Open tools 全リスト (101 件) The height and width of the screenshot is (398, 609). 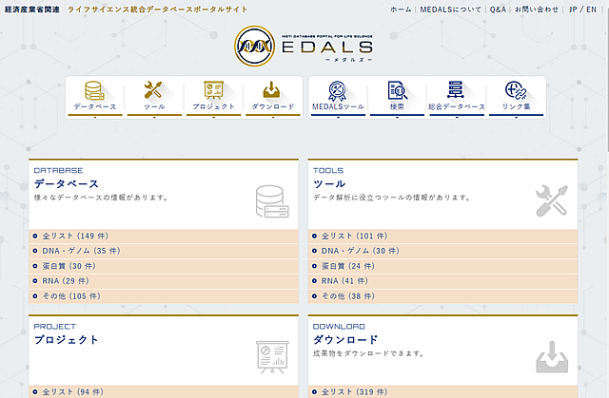pyautogui.click(x=442, y=236)
